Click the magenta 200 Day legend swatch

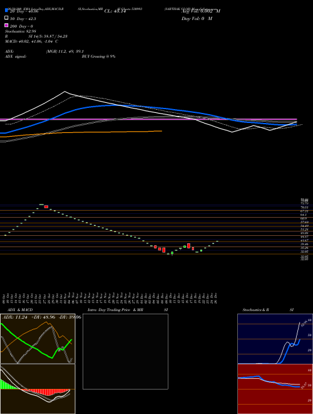click(x=6, y=25)
